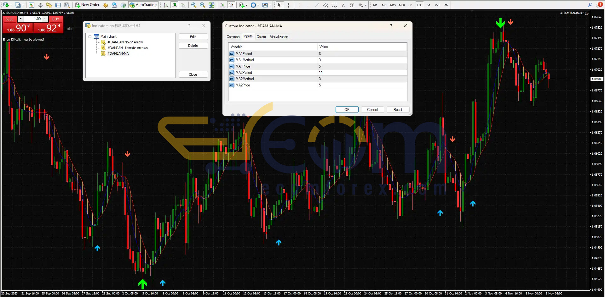Switch to MN timeframe
The image size is (605, 297).
[446, 5]
